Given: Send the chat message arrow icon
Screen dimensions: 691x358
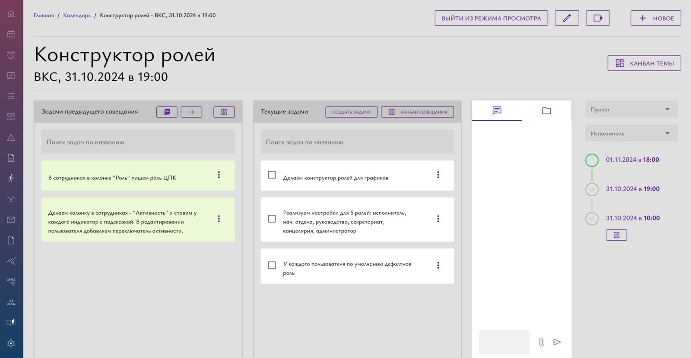Looking at the screenshot, I should point(557,342).
